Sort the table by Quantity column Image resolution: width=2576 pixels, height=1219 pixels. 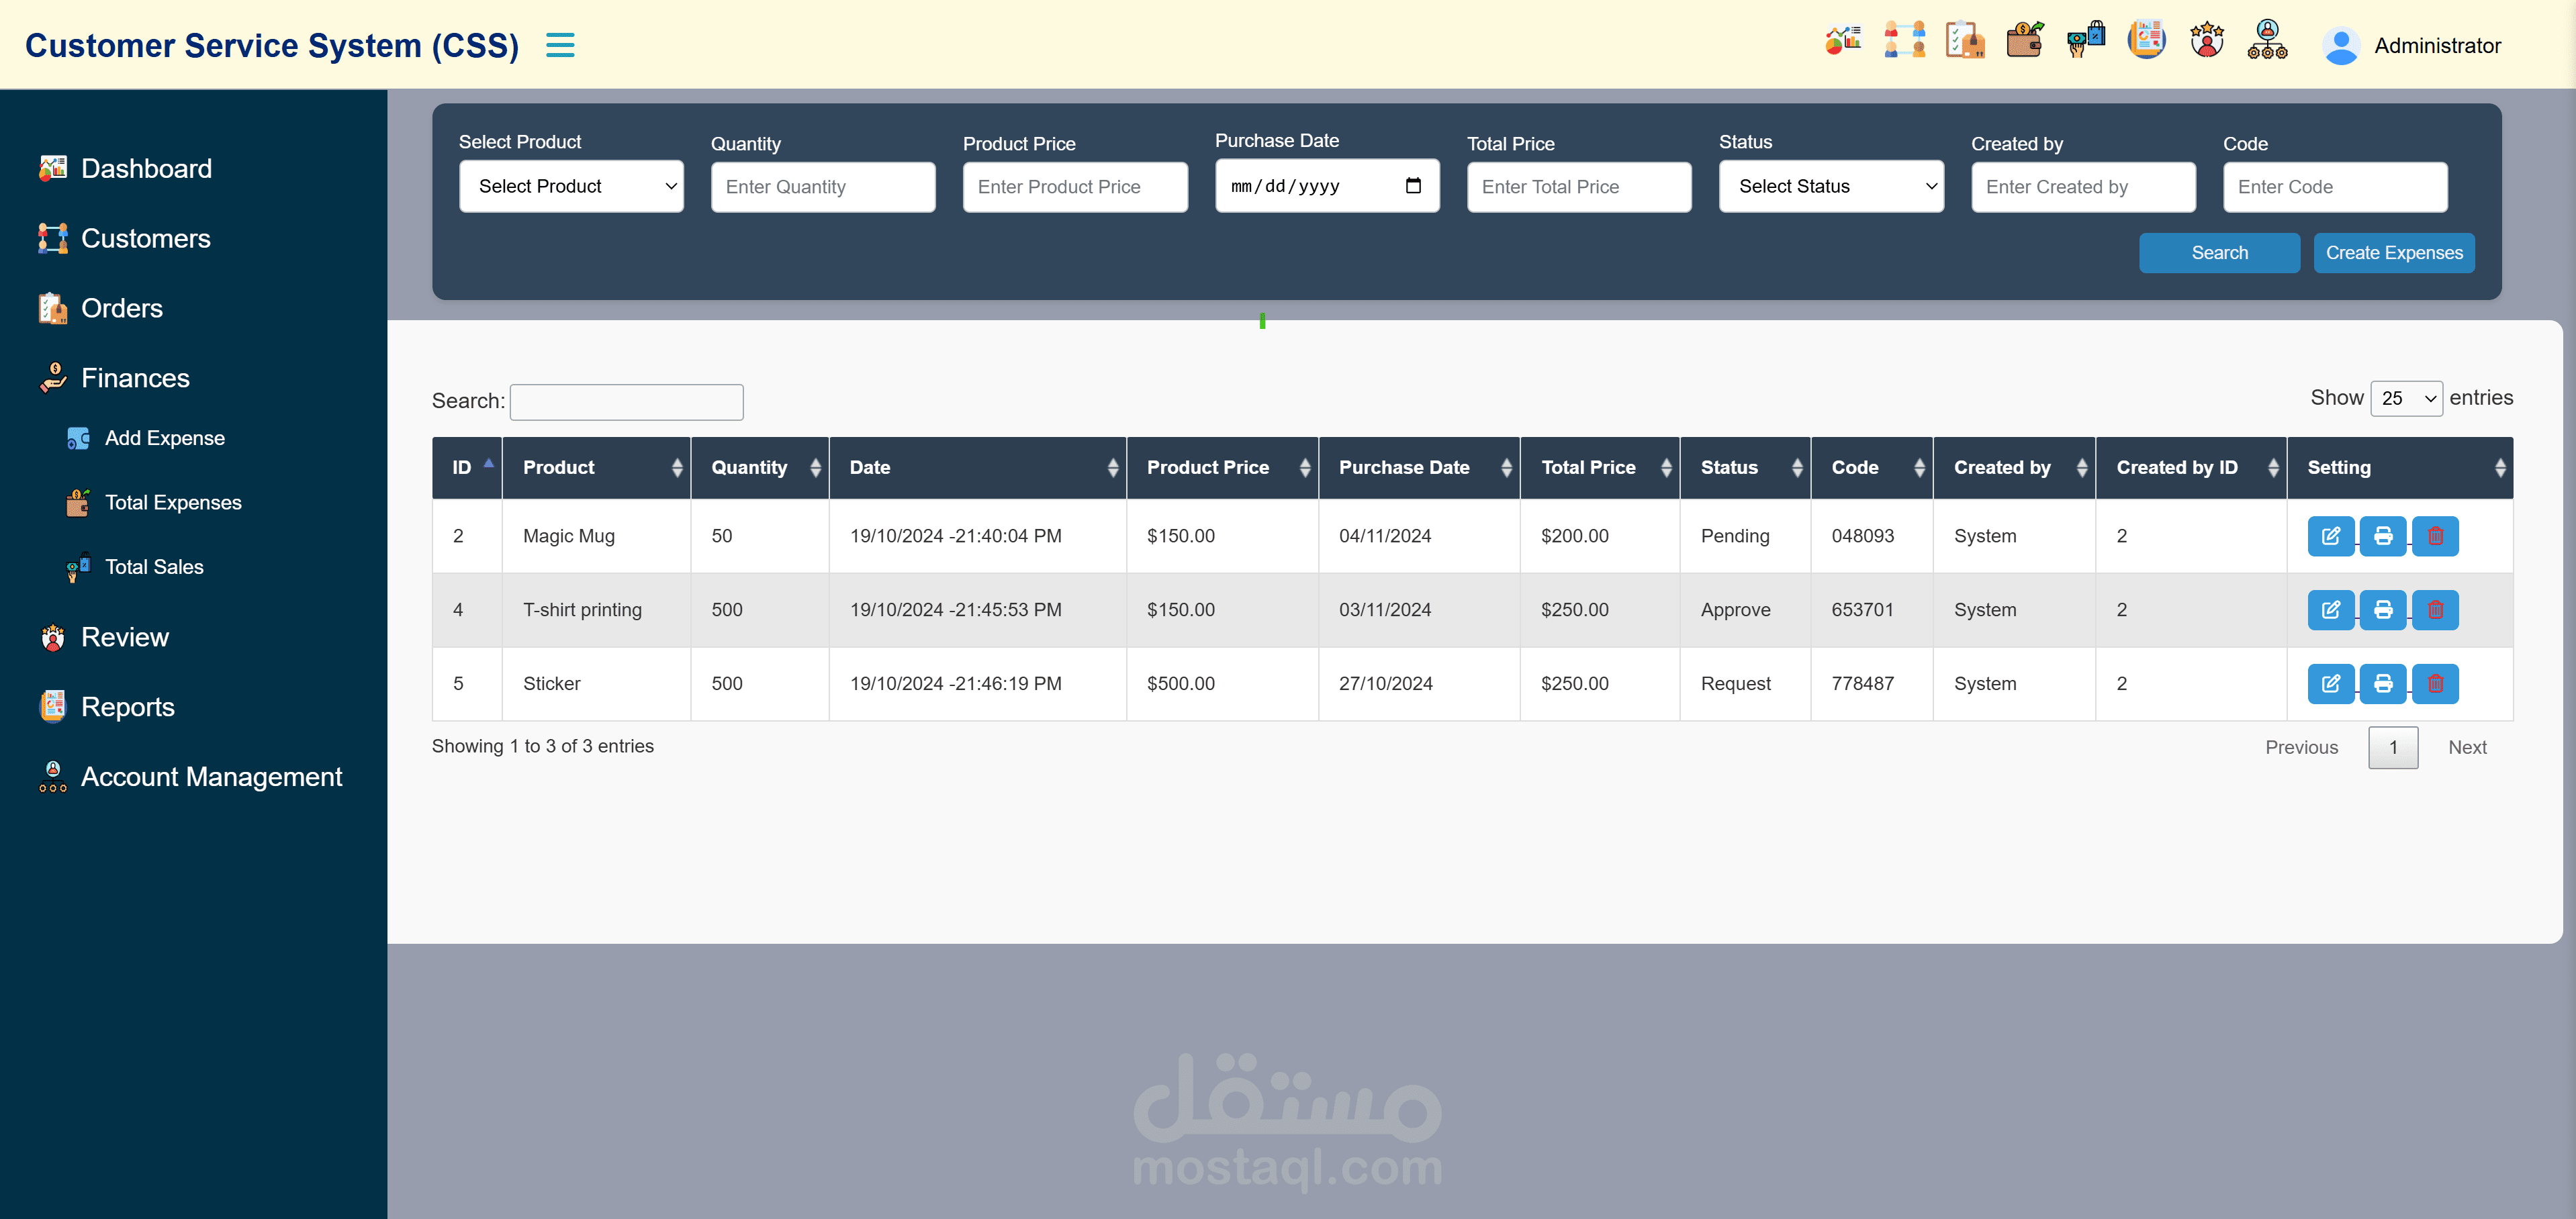[x=759, y=468]
